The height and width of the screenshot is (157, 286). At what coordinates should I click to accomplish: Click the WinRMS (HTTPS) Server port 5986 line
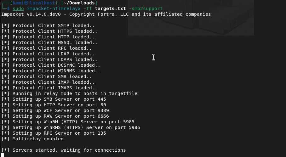tap(71, 127)
